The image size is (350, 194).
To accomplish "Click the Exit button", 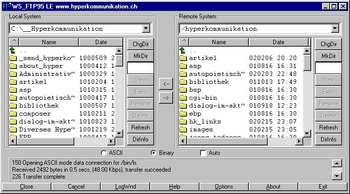I will [x=323, y=187].
